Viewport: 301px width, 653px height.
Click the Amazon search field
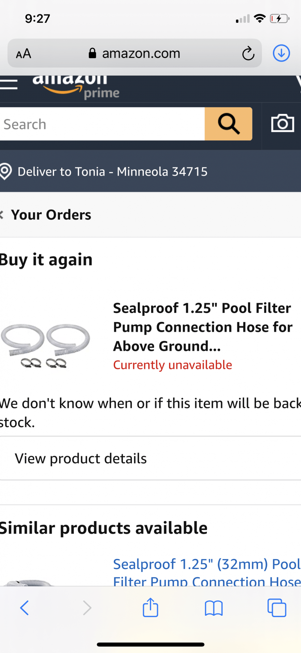(102, 124)
